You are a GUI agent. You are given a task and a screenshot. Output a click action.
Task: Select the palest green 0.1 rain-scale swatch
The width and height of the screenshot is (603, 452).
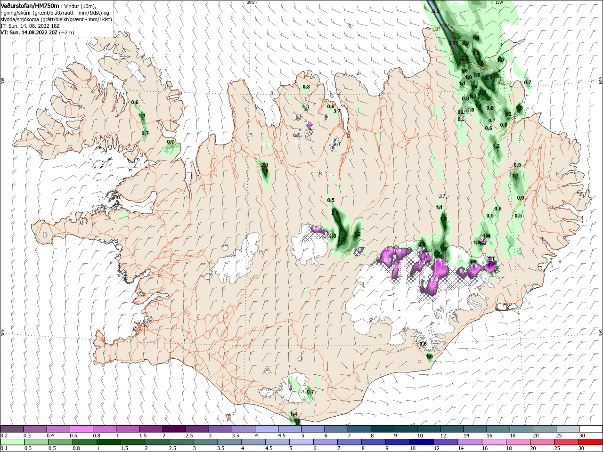pyautogui.click(x=12, y=442)
